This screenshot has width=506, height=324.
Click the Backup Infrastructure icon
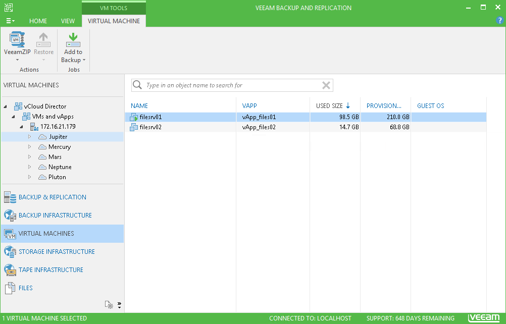click(10, 215)
